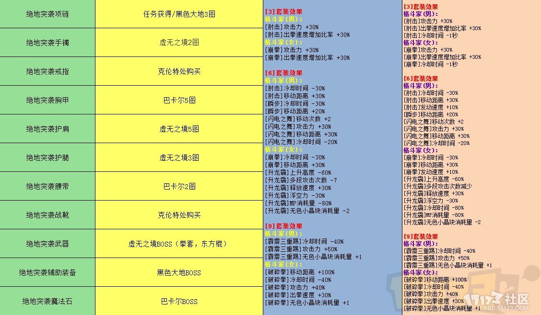This screenshot has height=315, width=541.
Task: Select the 绝地突袭腰带 cell
Action: coord(47,186)
